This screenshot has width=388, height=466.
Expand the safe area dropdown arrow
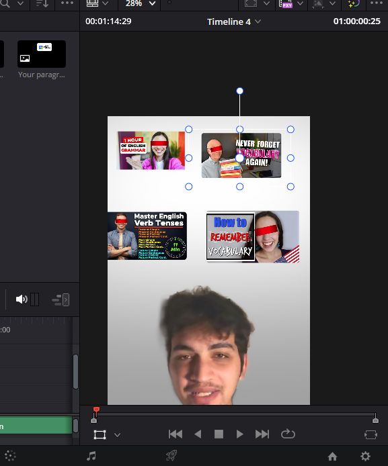pyautogui.click(x=266, y=3)
